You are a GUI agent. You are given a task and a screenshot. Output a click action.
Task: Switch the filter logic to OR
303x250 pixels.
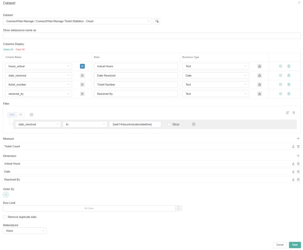click(x=21, y=115)
